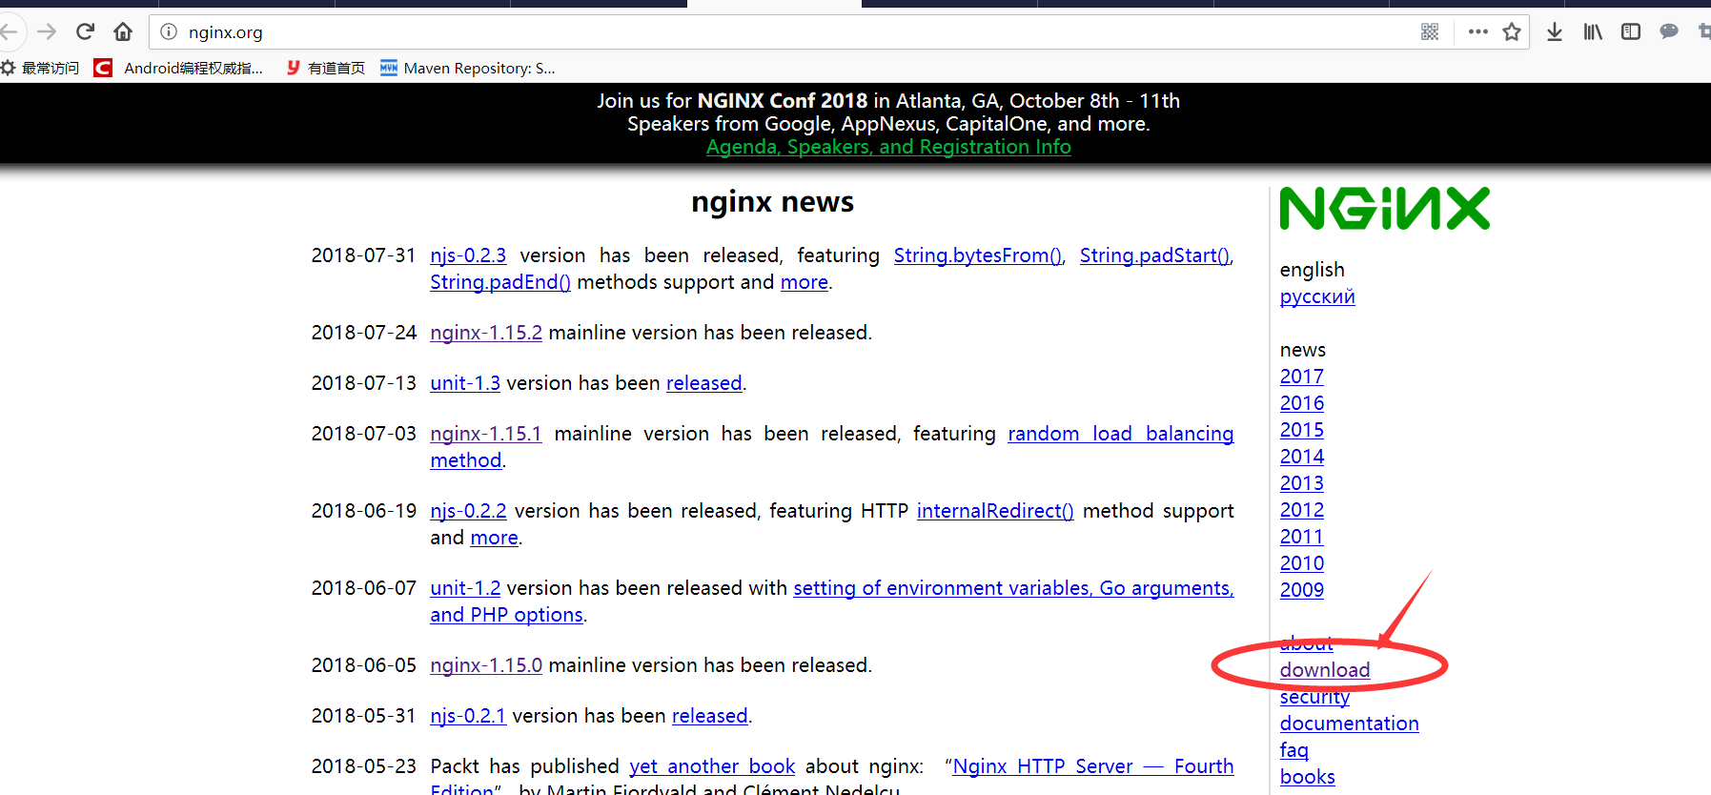Click 'more' link in the 2018-06-19 entry
Screen dimensions: 1711x795
point(495,538)
